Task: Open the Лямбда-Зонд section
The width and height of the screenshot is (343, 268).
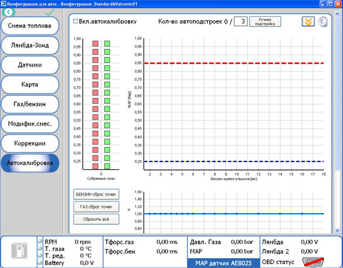Action: [x=30, y=45]
